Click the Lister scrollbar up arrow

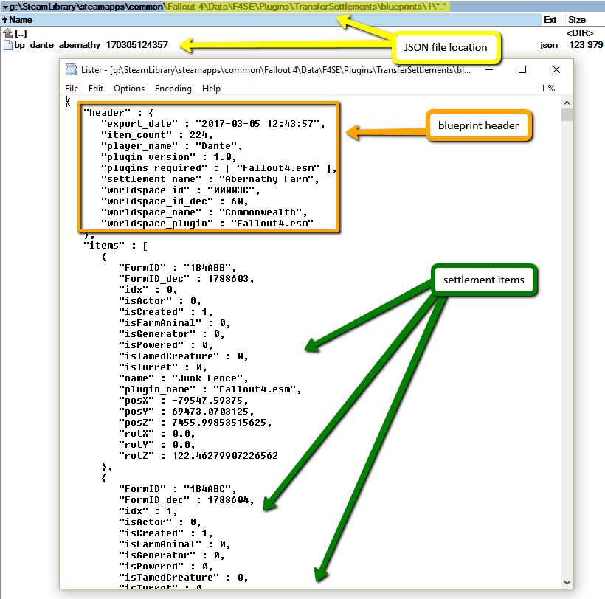click(567, 103)
